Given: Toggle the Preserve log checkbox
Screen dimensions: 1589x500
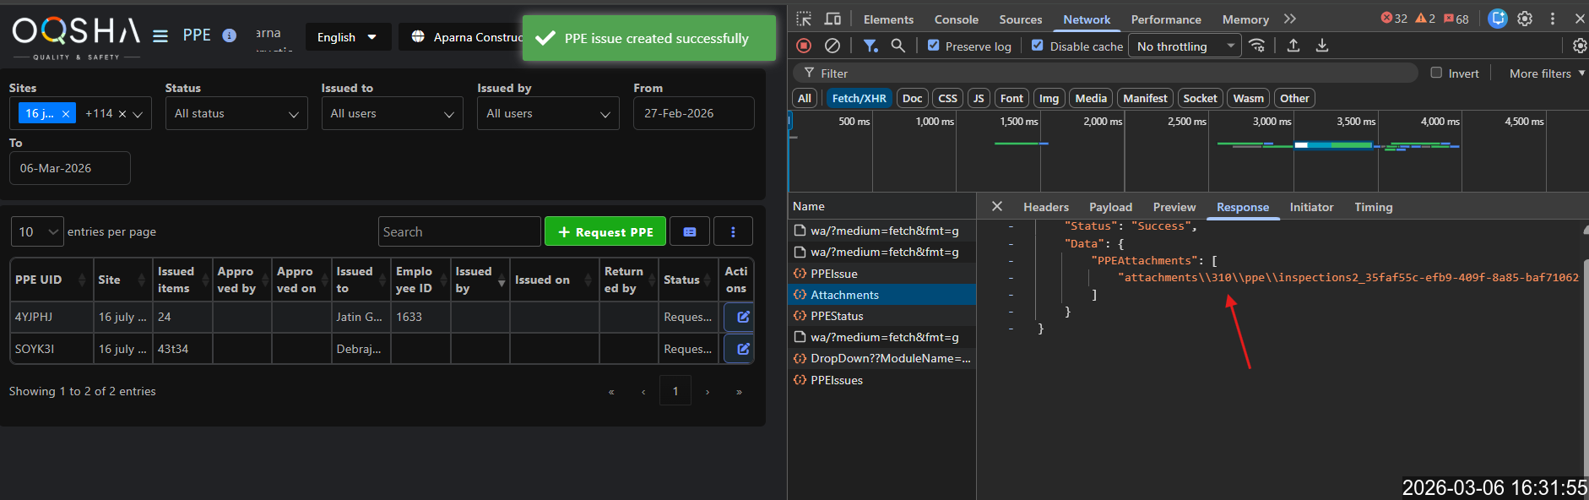Looking at the screenshot, I should pyautogui.click(x=933, y=46).
